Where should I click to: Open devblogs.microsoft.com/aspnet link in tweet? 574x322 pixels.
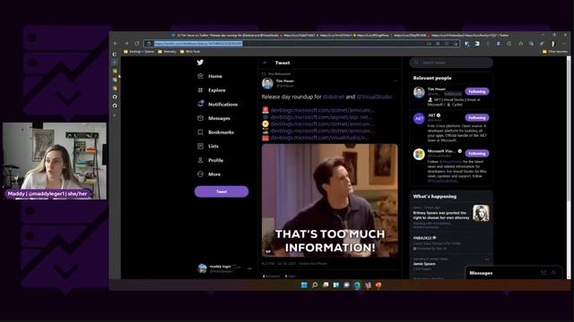tap(321, 117)
